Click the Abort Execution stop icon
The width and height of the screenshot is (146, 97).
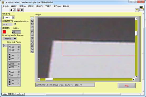coord(18,10)
